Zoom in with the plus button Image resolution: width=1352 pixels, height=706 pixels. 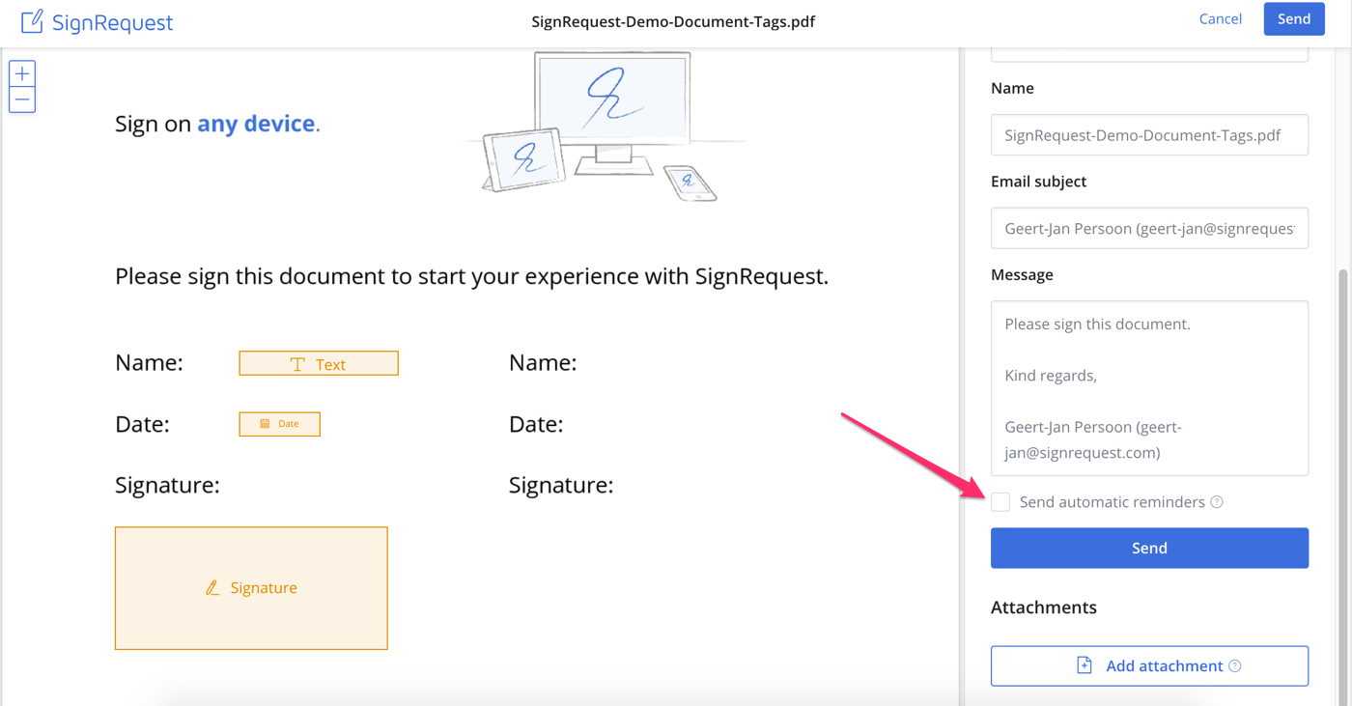(x=22, y=73)
